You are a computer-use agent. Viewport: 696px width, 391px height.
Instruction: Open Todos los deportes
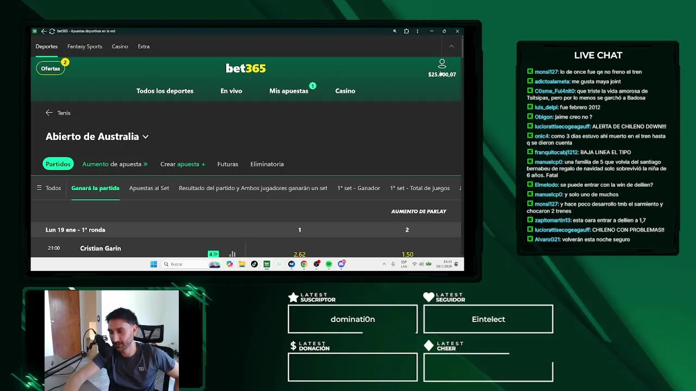click(x=165, y=91)
